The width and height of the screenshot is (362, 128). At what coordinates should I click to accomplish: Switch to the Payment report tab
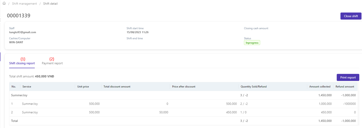[x=52, y=63]
